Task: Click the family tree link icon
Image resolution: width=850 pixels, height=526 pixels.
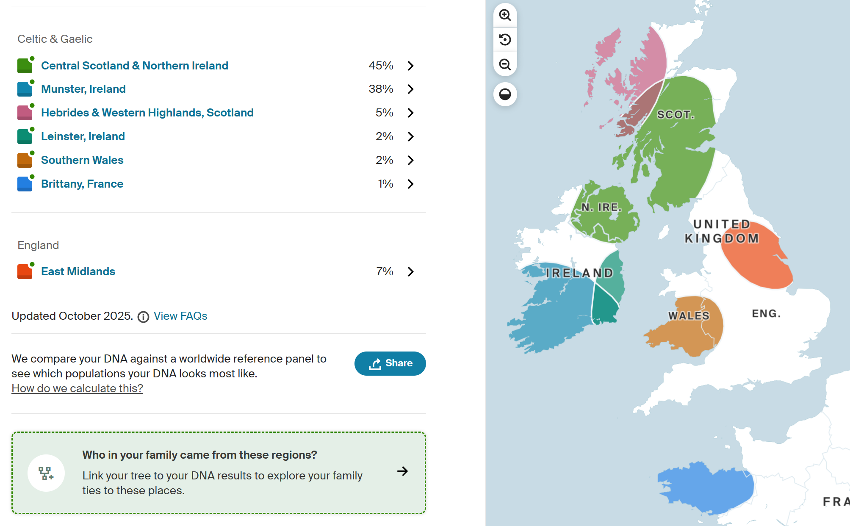Action: (x=46, y=473)
